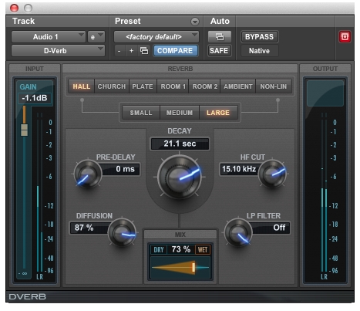Click the Diffusion knob

pos(122,232)
